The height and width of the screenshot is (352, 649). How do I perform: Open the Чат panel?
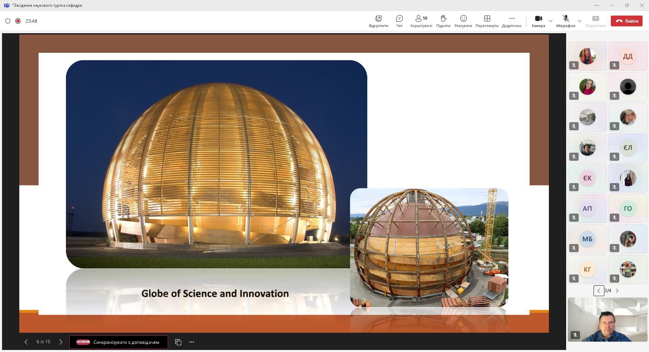coord(399,21)
